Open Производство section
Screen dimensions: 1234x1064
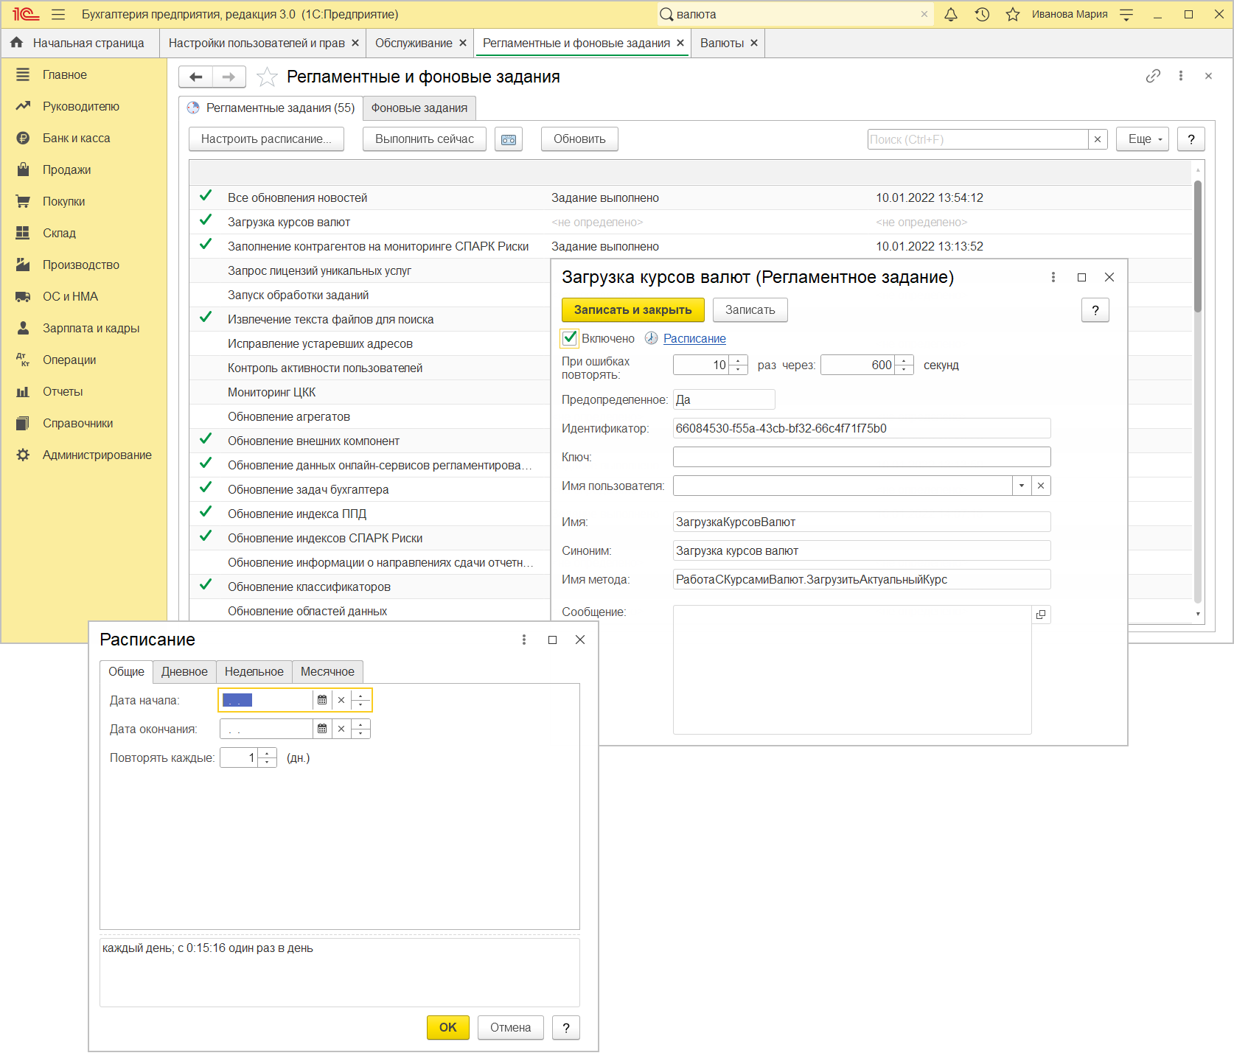click(x=67, y=265)
